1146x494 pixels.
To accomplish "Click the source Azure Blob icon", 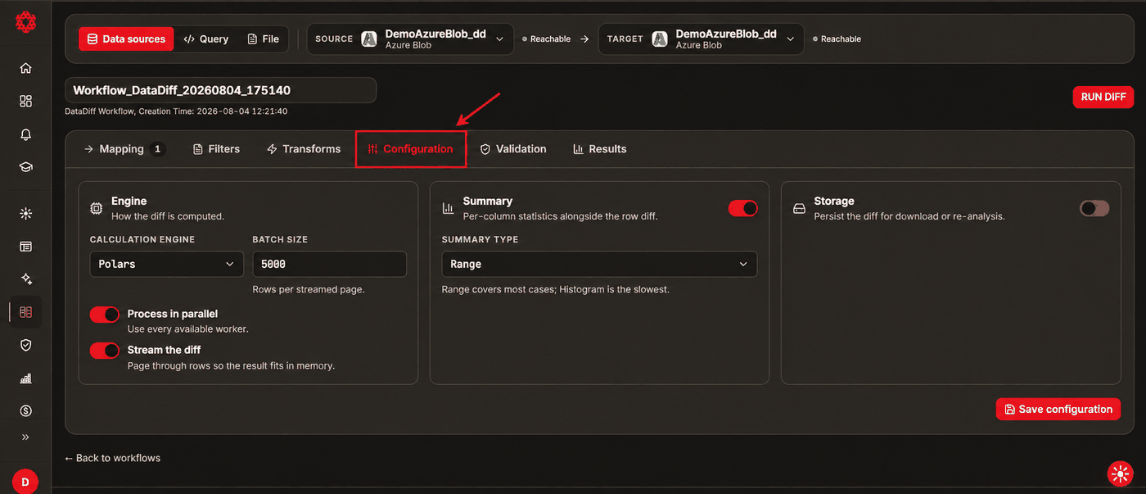I will (x=369, y=39).
